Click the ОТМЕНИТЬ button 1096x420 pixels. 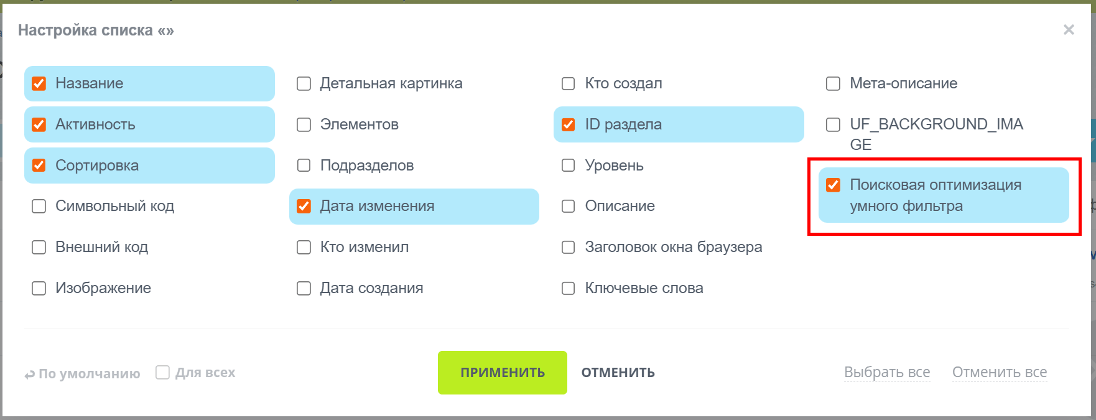tap(618, 373)
